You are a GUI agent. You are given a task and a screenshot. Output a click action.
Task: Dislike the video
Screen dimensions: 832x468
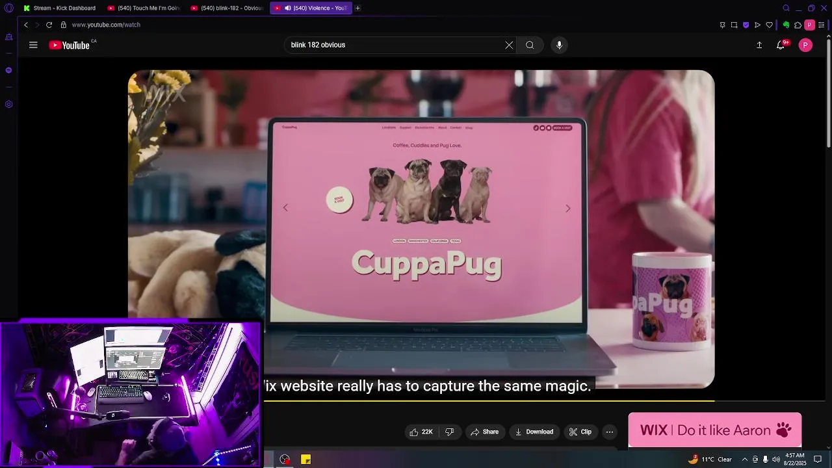point(449,432)
